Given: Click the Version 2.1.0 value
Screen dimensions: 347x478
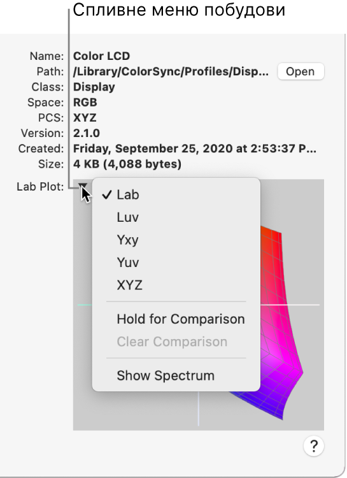Looking at the screenshot, I should (87, 133).
